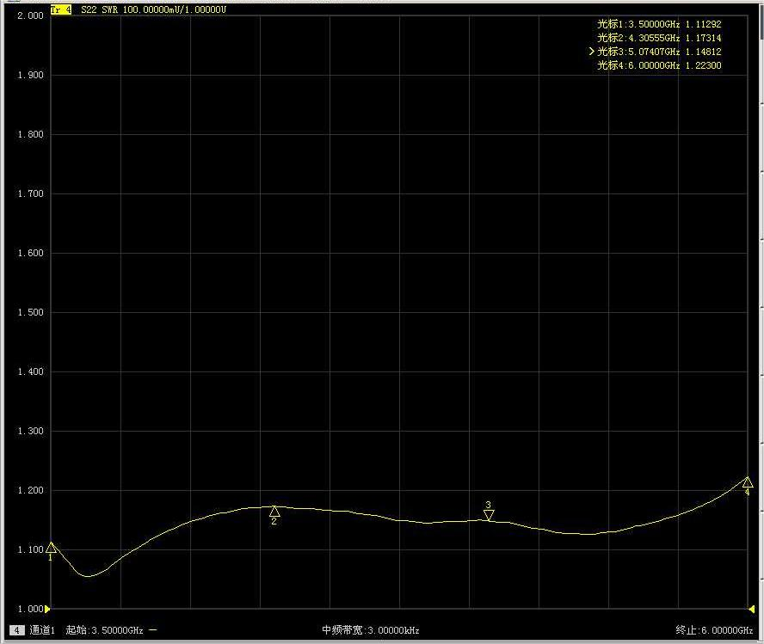
Task: Click the active marker 3 triangle
Action: 489,515
